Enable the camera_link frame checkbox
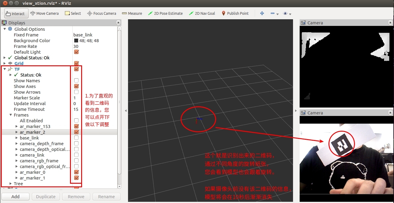 tap(76, 155)
